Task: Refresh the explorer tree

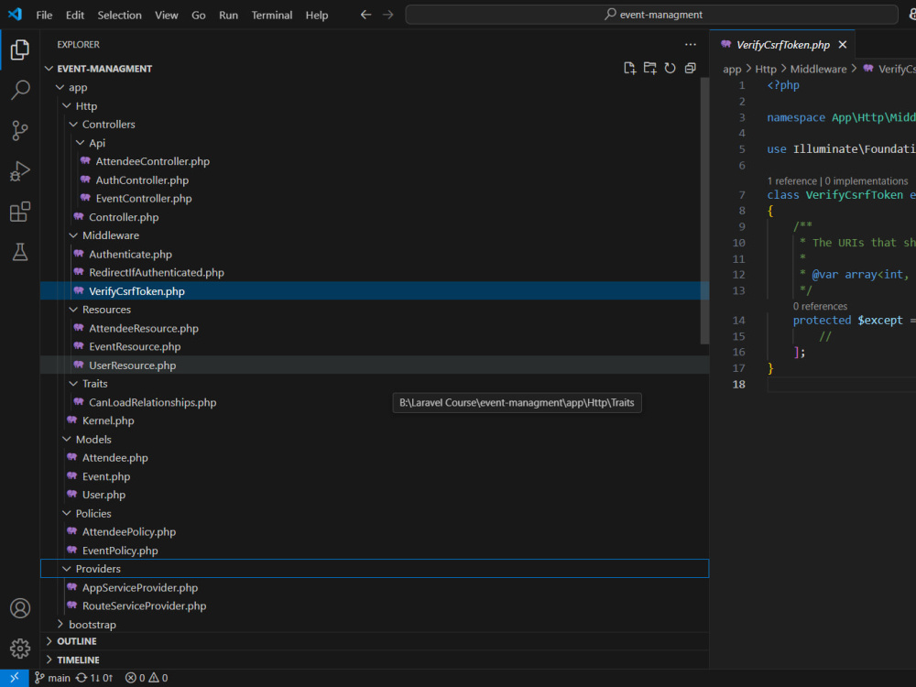Action: pyautogui.click(x=671, y=69)
